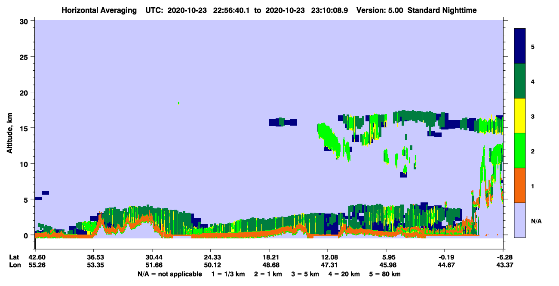Click the lavender N/A colorbar segment
559x286 pixels.
[520, 220]
